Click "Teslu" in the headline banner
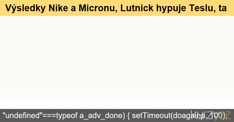The image size is (234, 122). [202, 8]
